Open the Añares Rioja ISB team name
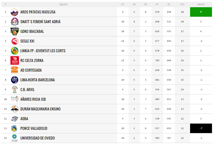 click(x=33, y=99)
